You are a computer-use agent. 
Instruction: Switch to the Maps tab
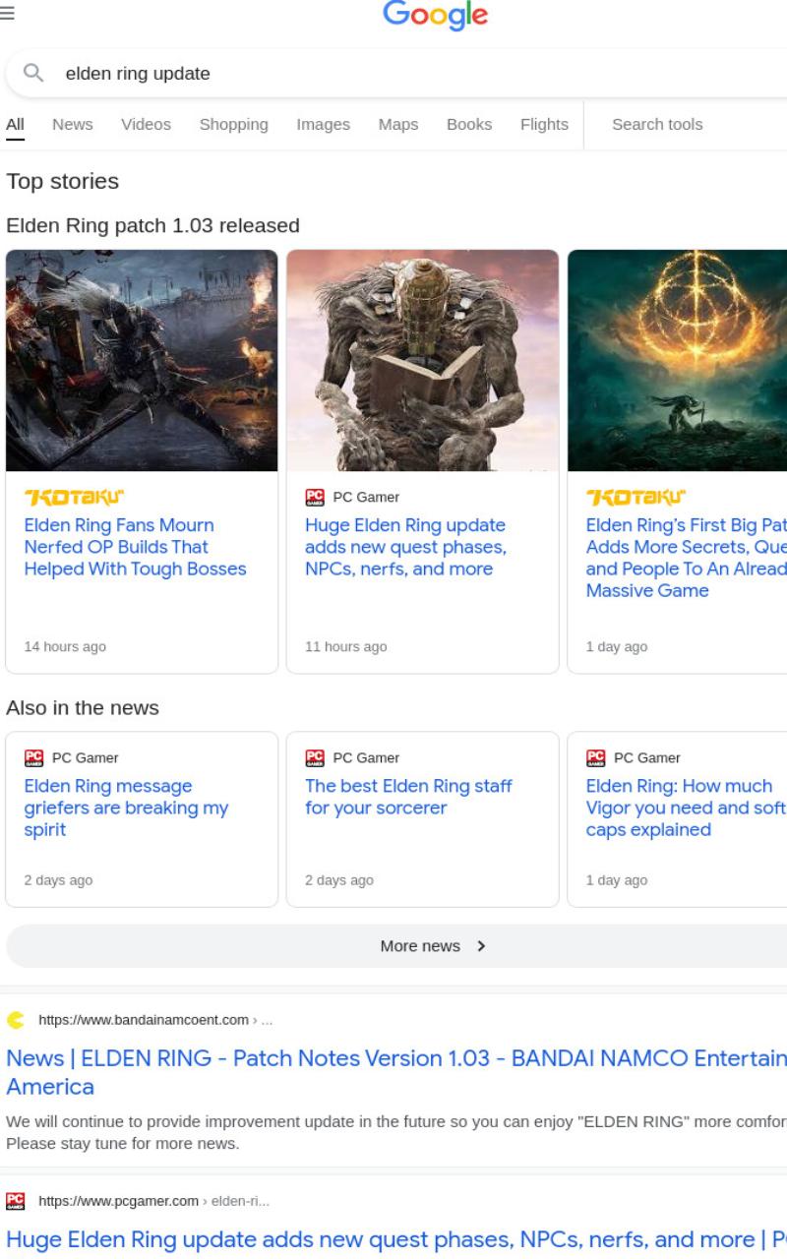398,124
